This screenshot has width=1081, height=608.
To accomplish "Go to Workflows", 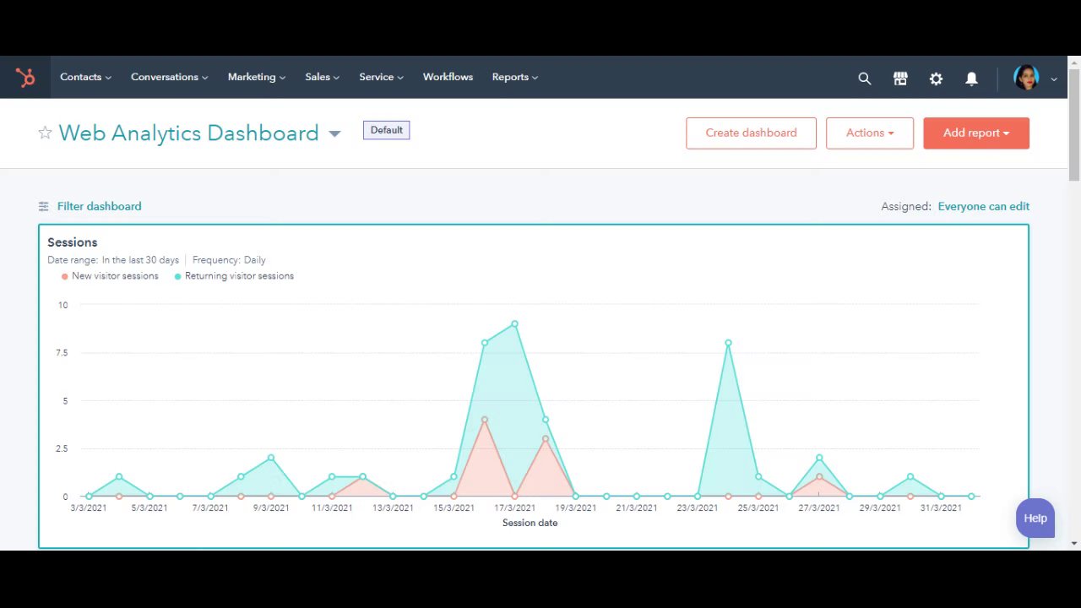I will point(448,77).
